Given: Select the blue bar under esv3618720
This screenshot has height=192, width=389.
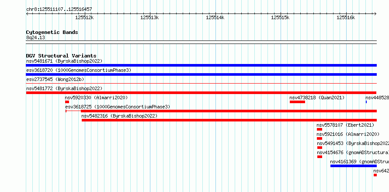Looking at the screenshot, I should point(201,74).
